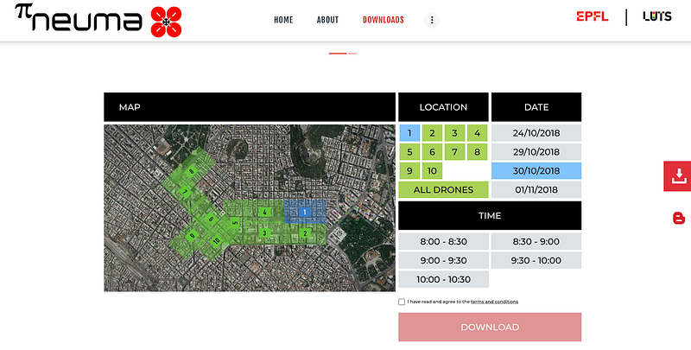Click the DATE header
The height and width of the screenshot is (350, 691).
click(x=536, y=107)
